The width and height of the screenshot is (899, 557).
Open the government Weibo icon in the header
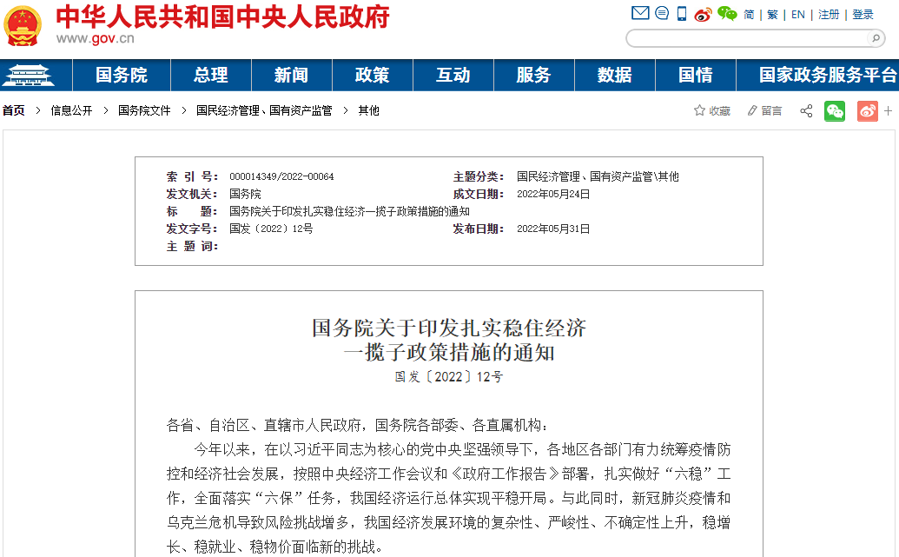click(703, 13)
